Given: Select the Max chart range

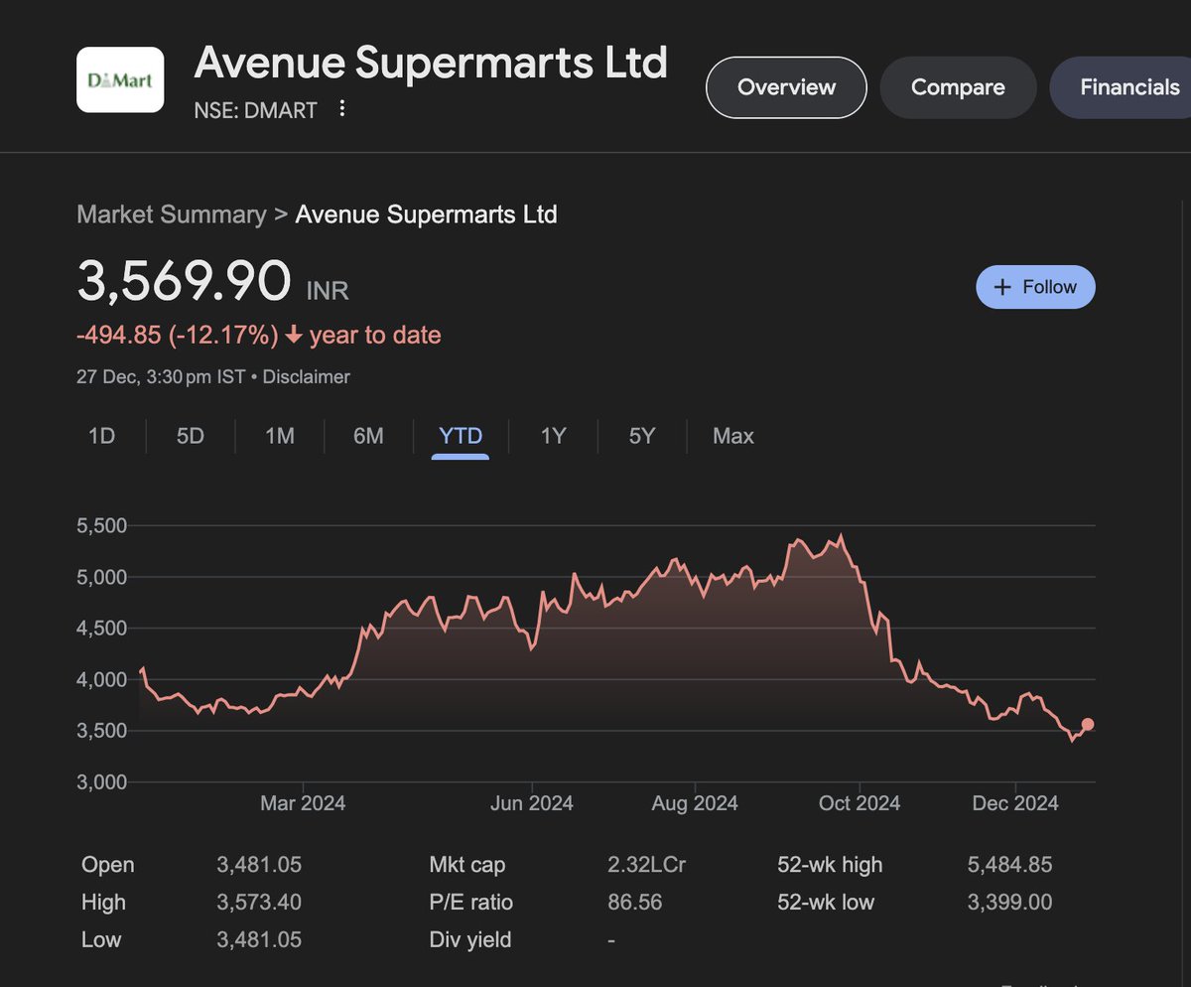Looking at the screenshot, I should click(x=733, y=436).
